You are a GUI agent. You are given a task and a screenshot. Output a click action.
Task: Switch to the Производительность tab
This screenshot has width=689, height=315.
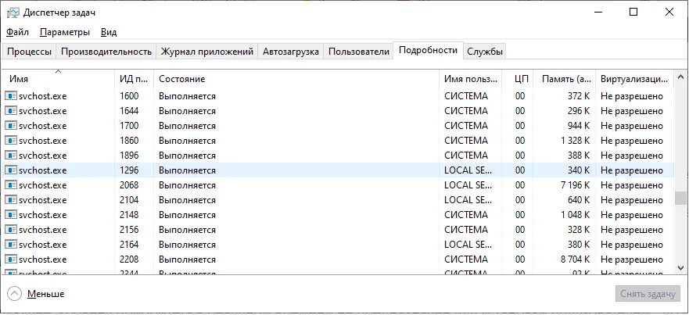click(x=106, y=52)
